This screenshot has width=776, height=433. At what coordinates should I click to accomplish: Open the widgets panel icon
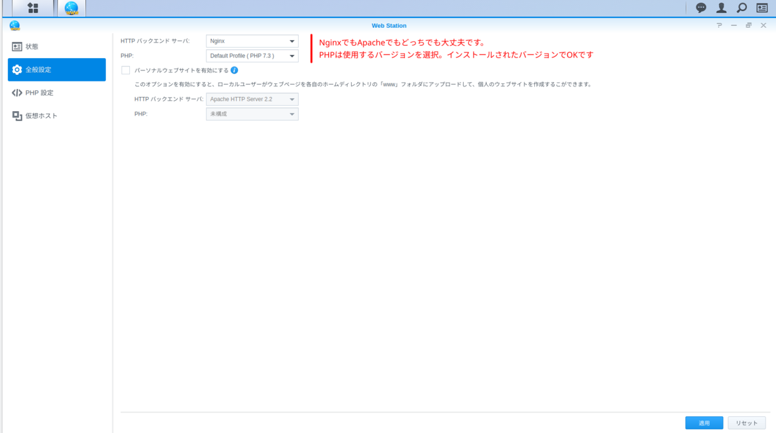point(762,8)
